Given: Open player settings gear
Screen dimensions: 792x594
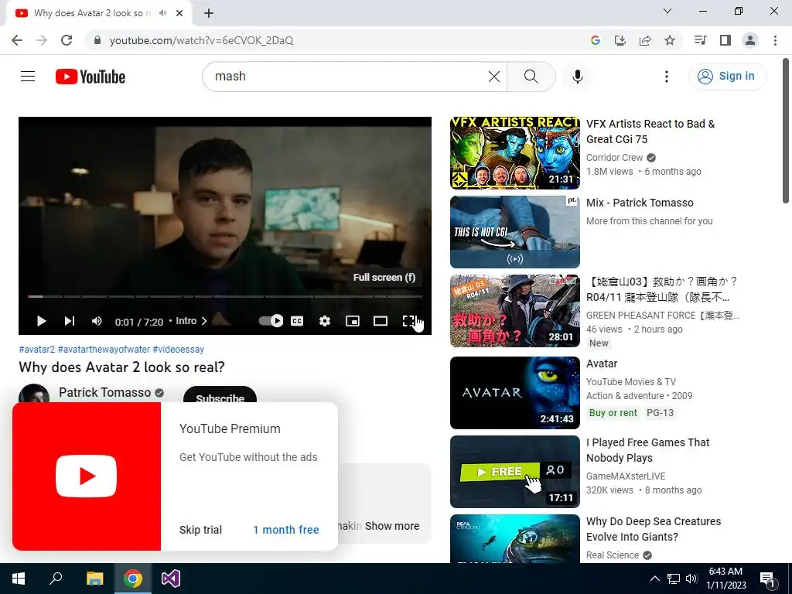Looking at the screenshot, I should click(325, 321).
